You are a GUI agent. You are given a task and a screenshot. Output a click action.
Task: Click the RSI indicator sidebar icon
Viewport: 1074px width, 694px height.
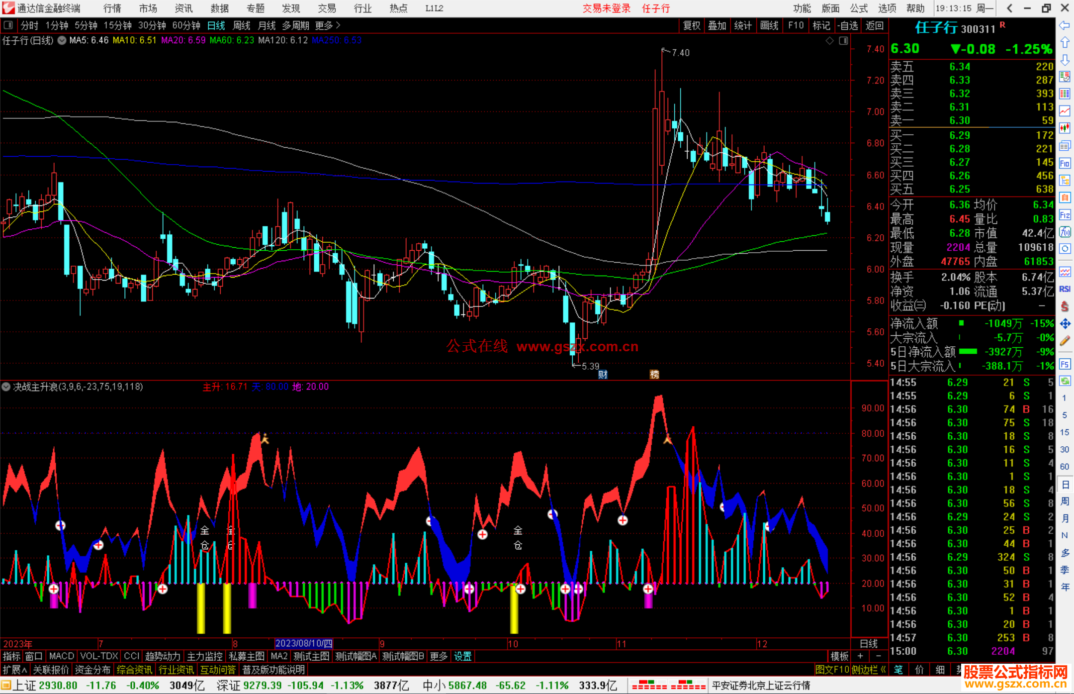coord(1065,289)
